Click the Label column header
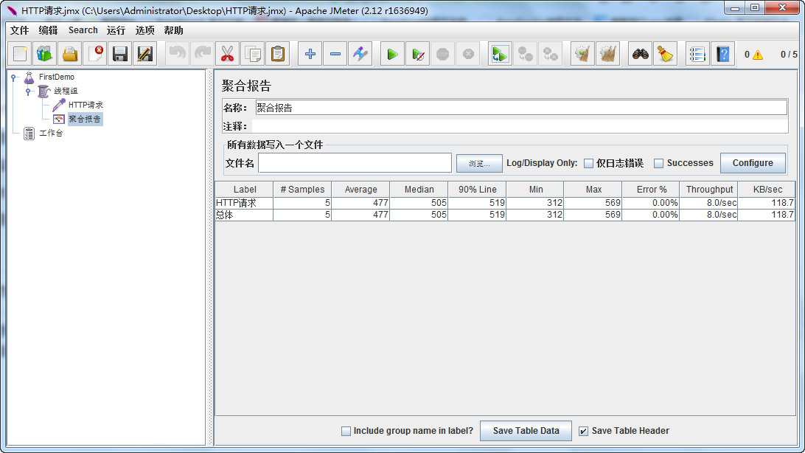The width and height of the screenshot is (805, 453). tap(245, 190)
